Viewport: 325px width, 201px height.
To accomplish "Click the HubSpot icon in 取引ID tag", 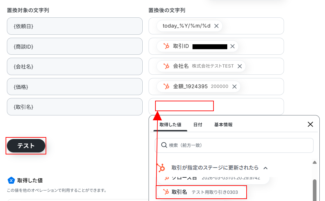I will click(166, 46).
